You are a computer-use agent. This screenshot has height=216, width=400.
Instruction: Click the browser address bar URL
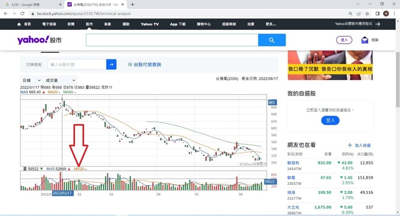(84, 14)
